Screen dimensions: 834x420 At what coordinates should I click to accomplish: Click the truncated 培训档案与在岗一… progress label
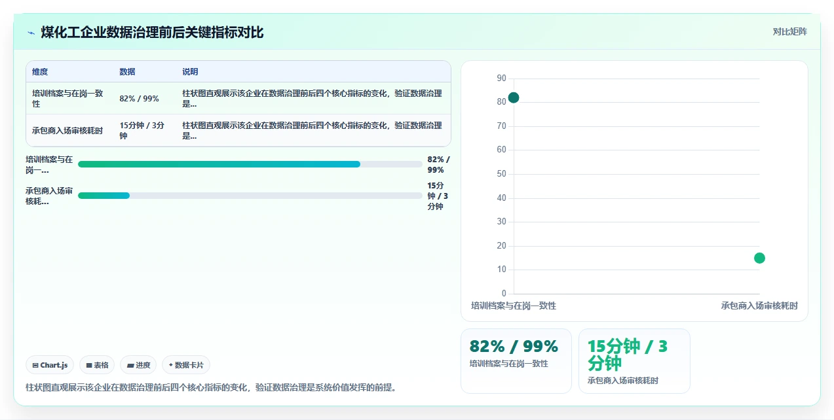(x=49, y=165)
